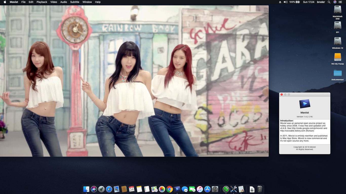Open the yellow Notes app in Dock
Image resolution: width=346 pixels, height=194 pixels.
click(x=139, y=189)
